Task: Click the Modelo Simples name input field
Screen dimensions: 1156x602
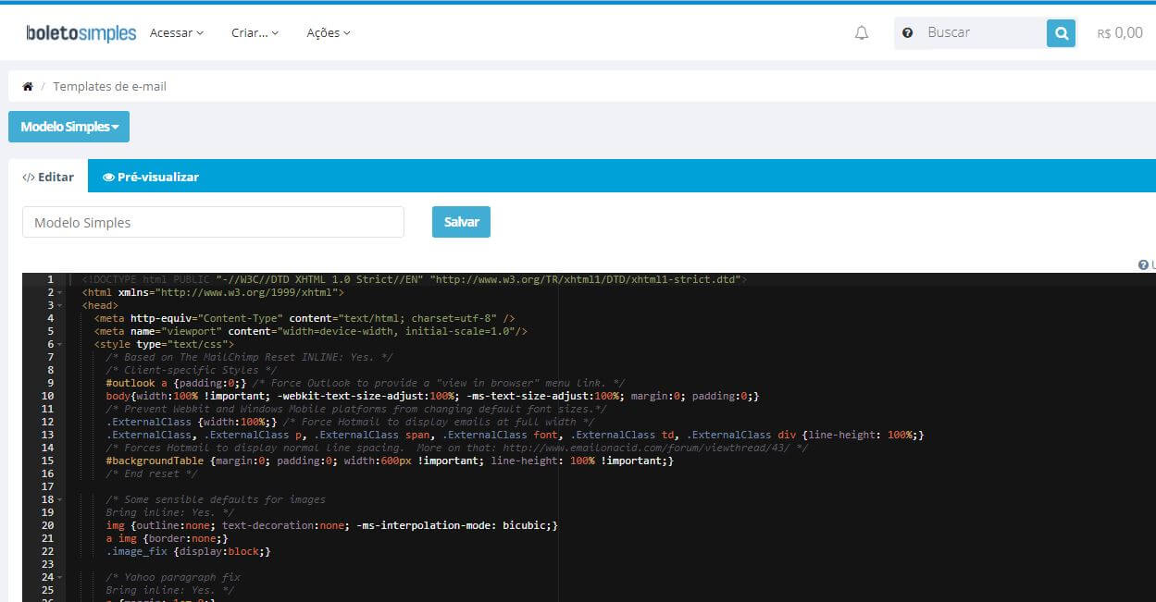Action: coord(213,222)
